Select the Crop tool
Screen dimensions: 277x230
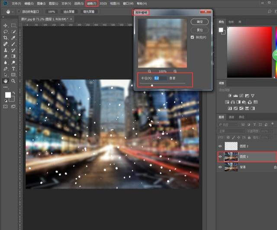coord(5,38)
